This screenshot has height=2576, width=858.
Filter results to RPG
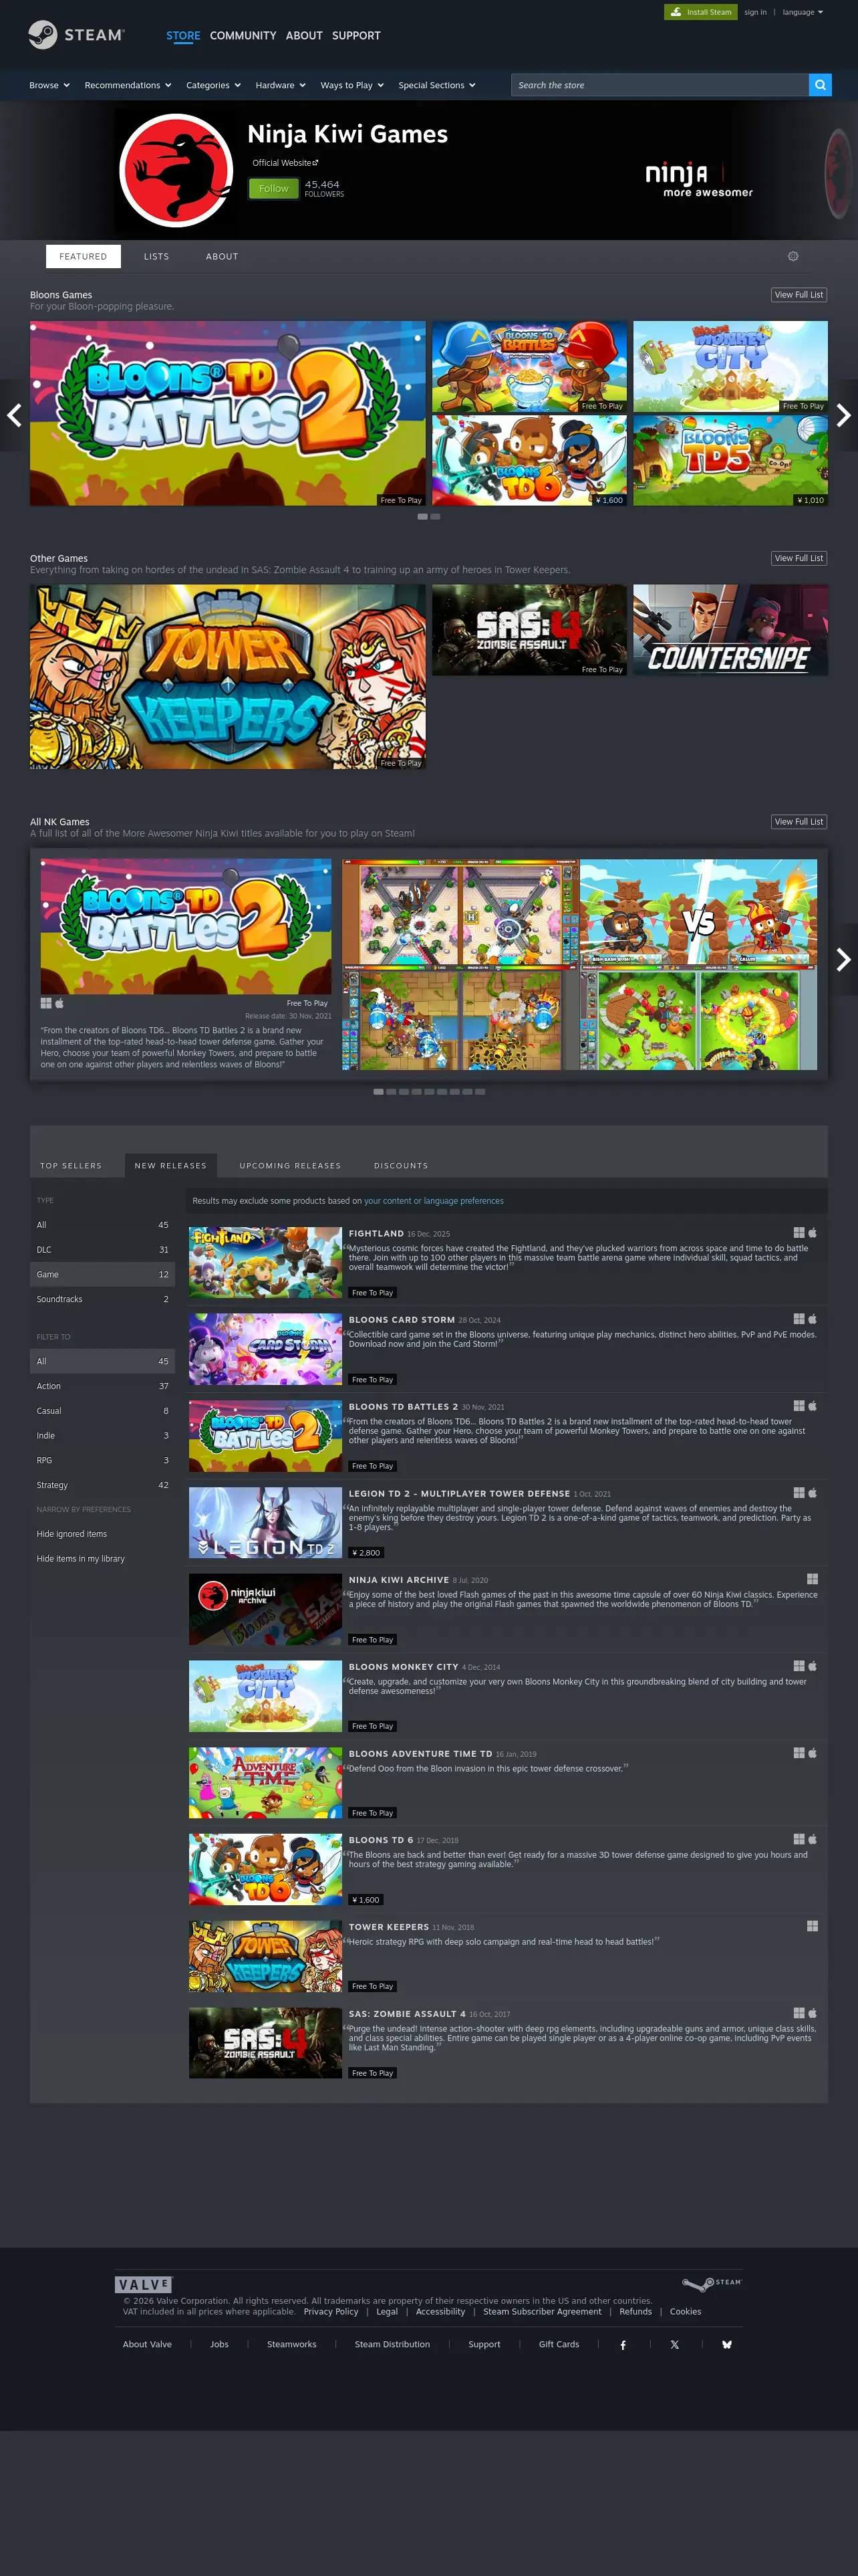tap(103, 1461)
